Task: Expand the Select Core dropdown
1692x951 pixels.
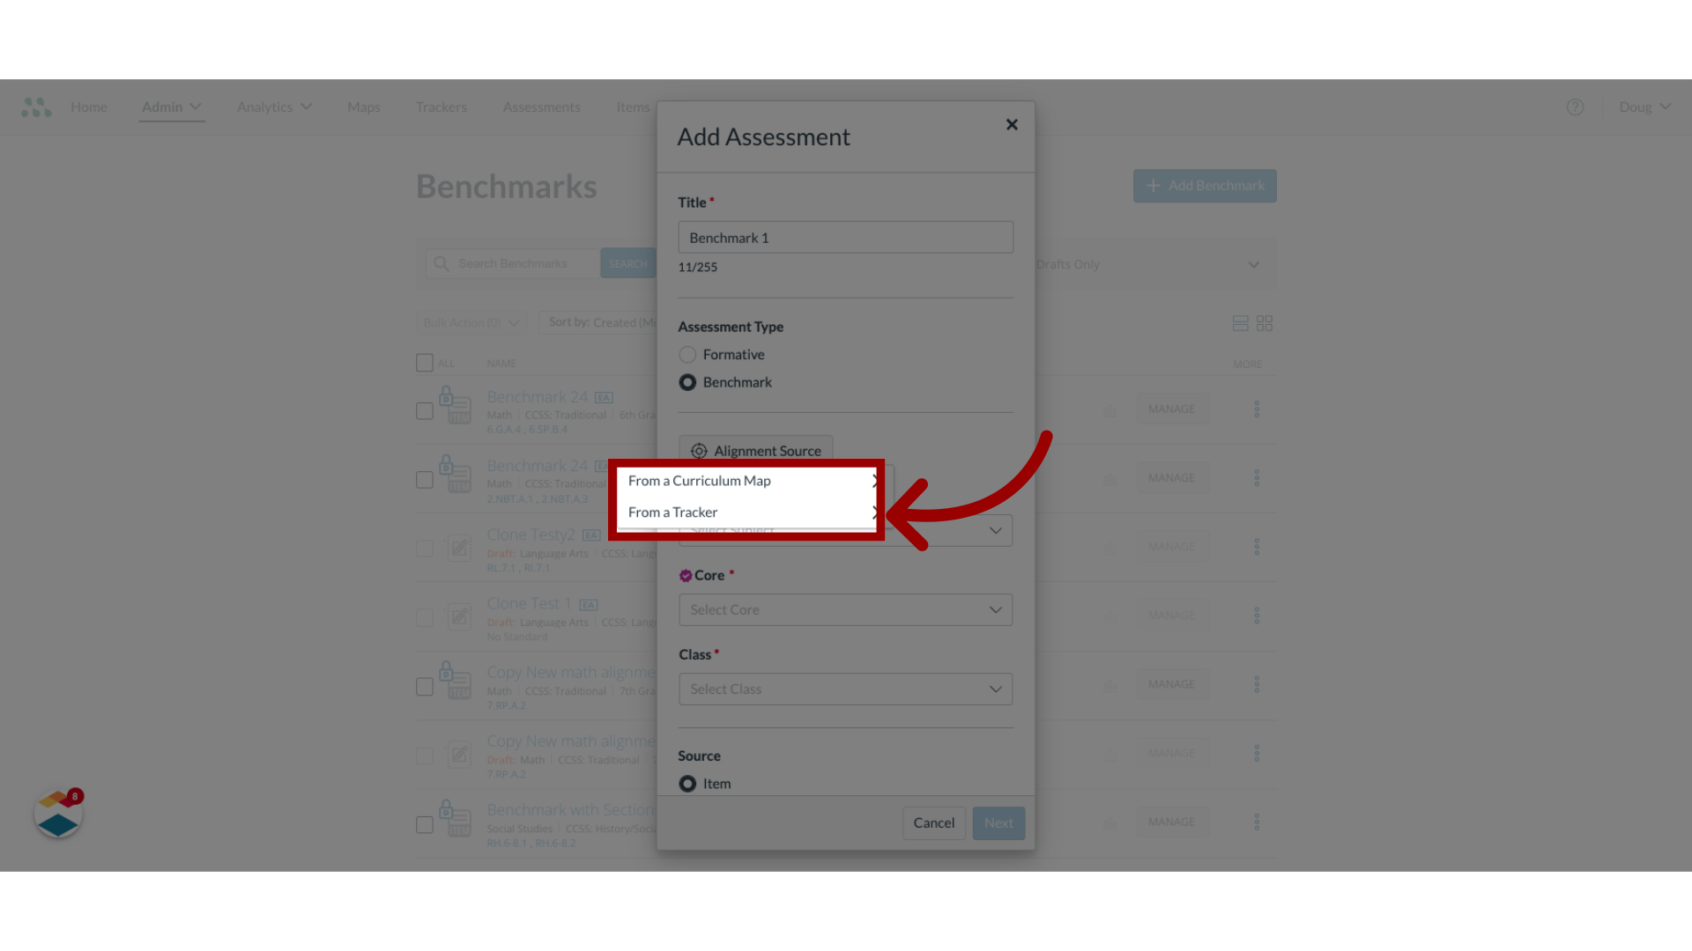Action: point(845,608)
